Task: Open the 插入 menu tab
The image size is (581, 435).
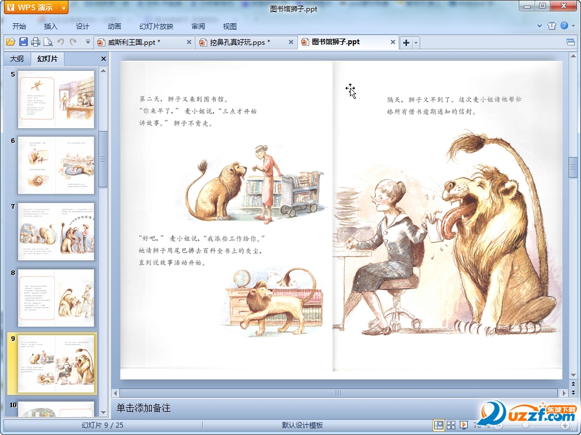Action: point(51,26)
